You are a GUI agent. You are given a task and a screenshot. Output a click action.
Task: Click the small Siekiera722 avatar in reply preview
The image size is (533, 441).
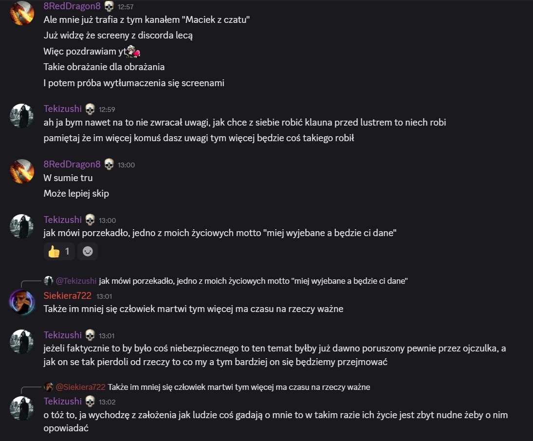(x=49, y=387)
